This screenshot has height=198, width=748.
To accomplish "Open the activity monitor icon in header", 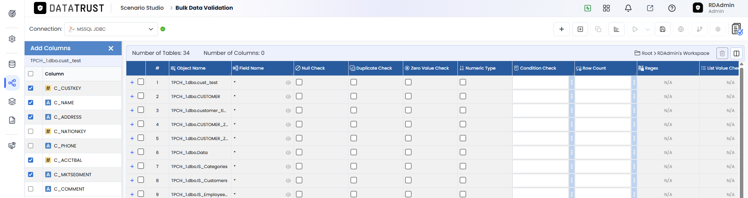I will (588, 8).
